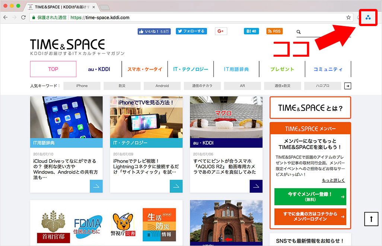Viewport: 382px width, 246px height.
Task: Bookmark page with star icon
Action: pyautogui.click(x=348, y=17)
